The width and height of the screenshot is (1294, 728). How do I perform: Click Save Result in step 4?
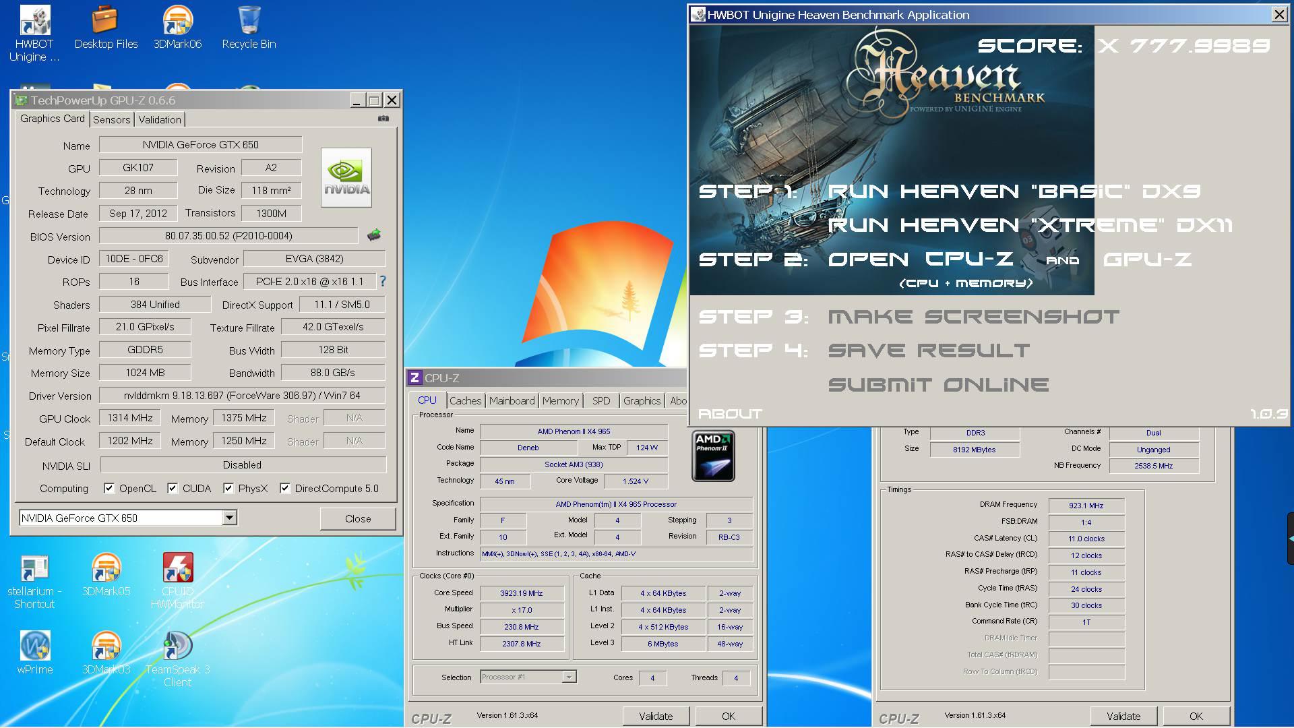click(x=929, y=351)
